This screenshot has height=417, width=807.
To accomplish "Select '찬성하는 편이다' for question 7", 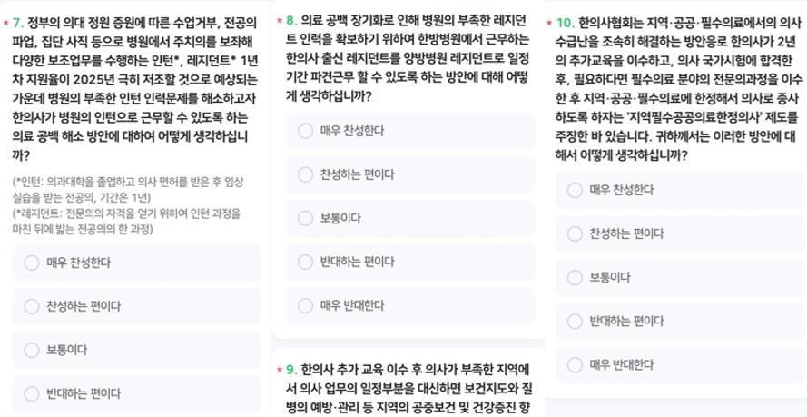I will [136, 307].
